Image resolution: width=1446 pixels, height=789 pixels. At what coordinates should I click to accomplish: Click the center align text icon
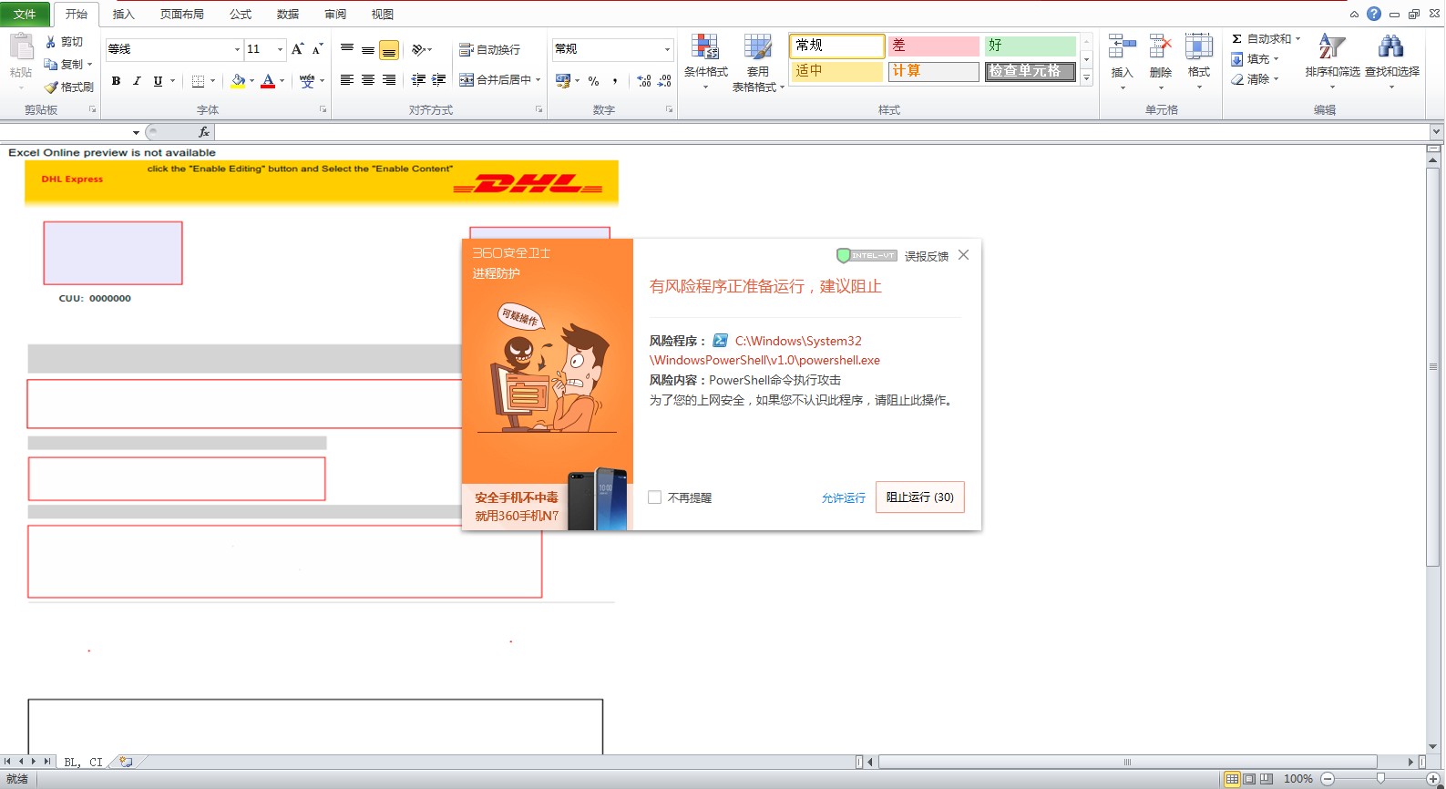tap(368, 80)
